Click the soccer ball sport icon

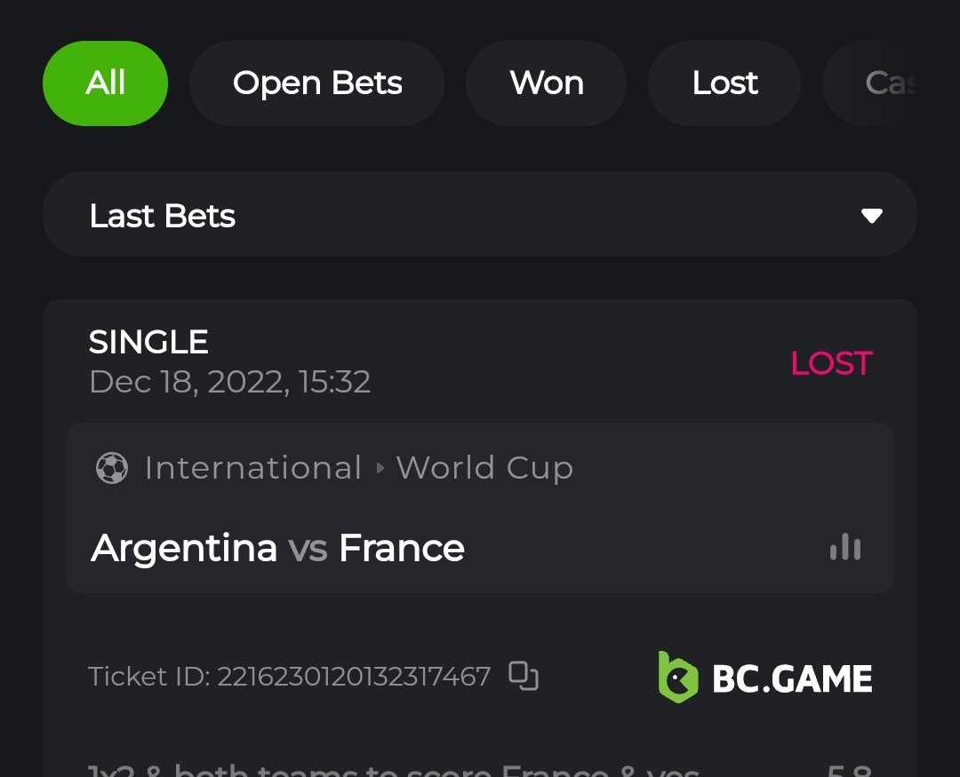112,468
